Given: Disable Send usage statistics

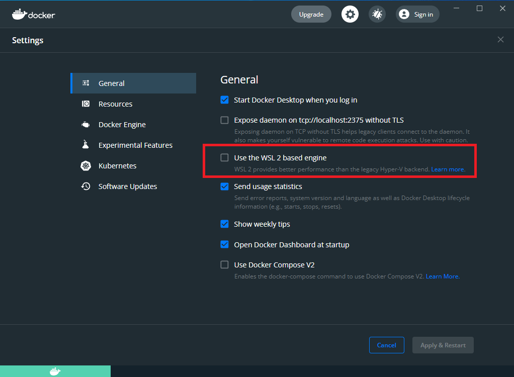Looking at the screenshot, I should (224, 186).
